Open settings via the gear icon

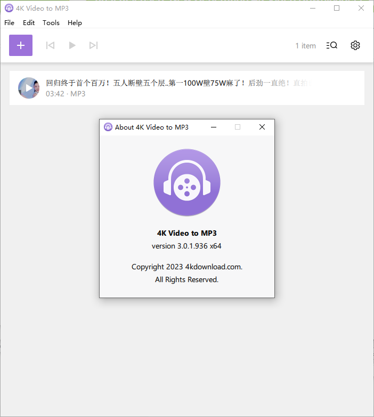coord(355,45)
